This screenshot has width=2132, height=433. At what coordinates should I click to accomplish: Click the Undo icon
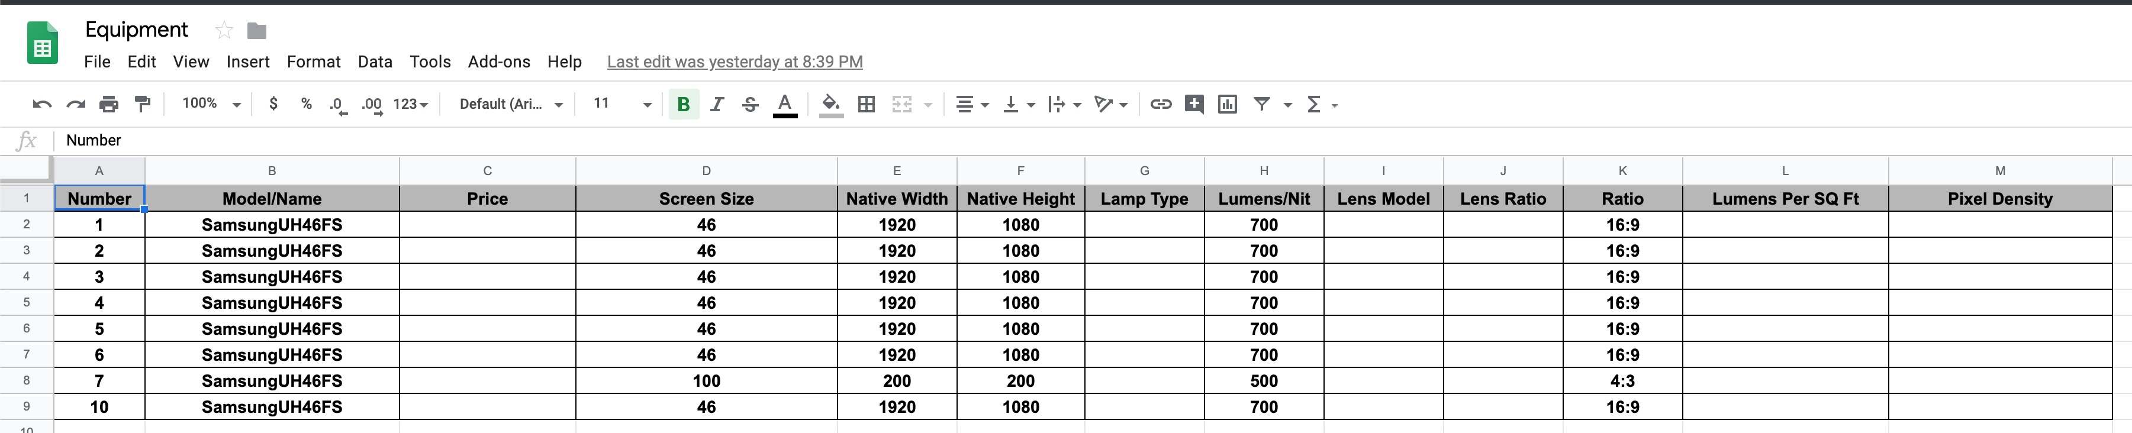(x=42, y=104)
